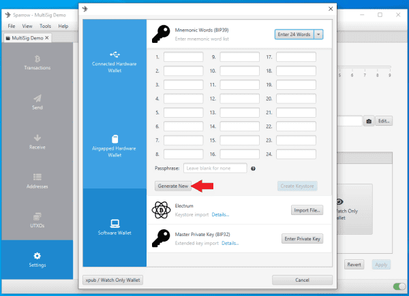Click the Generate New button
The image size is (409, 296).
point(173,186)
